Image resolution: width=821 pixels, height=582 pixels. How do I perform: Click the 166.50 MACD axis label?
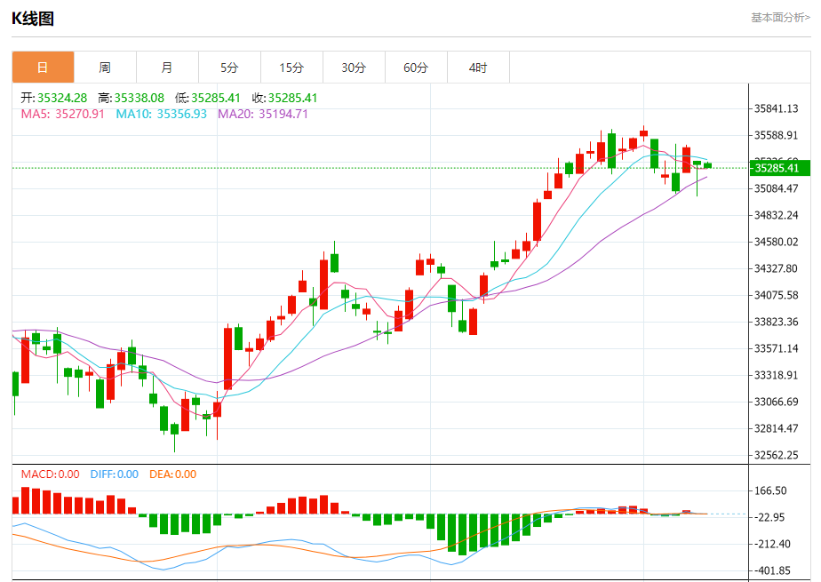(x=770, y=491)
